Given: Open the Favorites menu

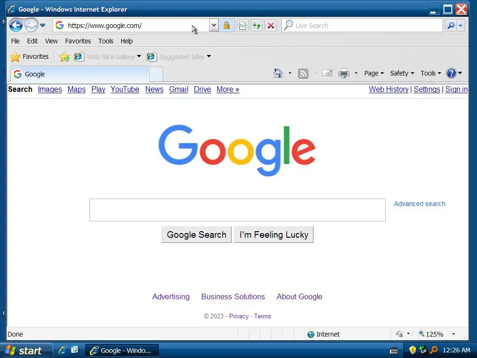Looking at the screenshot, I should point(78,41).
